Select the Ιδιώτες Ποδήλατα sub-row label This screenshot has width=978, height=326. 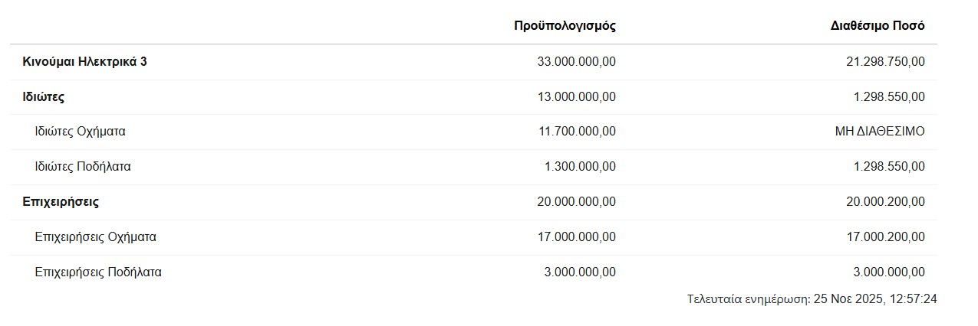(83, 167)
